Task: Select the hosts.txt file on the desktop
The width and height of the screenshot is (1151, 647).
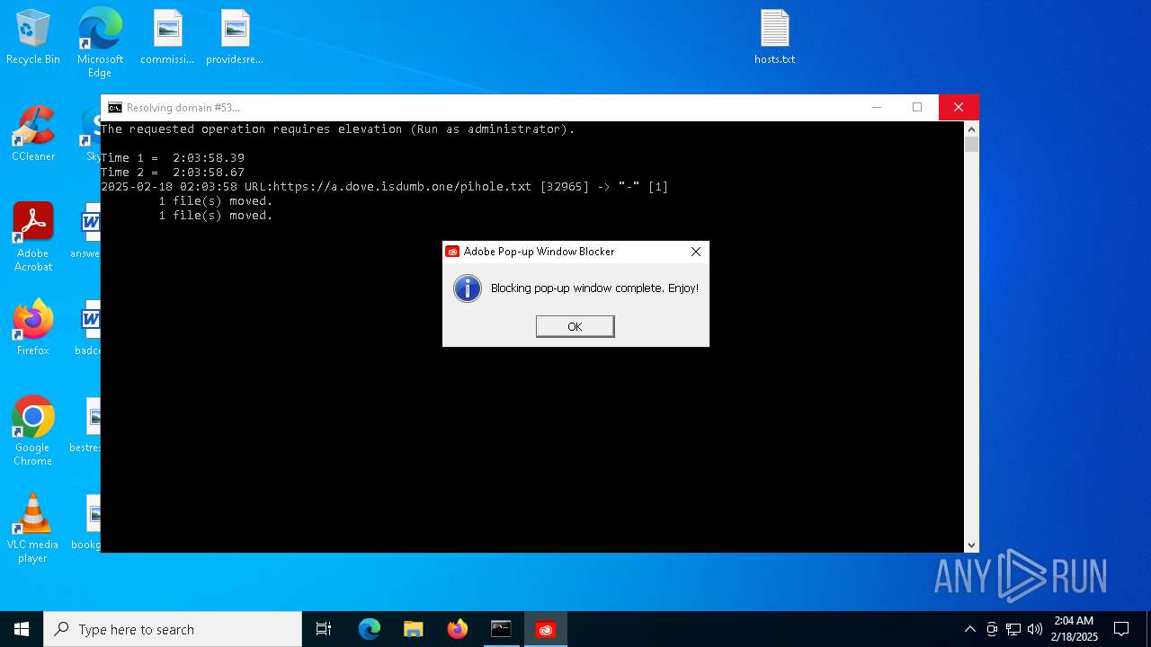Action: (774, 38)
